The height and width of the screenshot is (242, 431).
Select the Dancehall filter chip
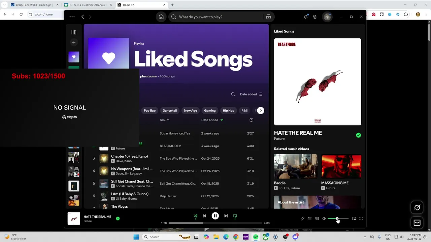click(x=170, y=111)
